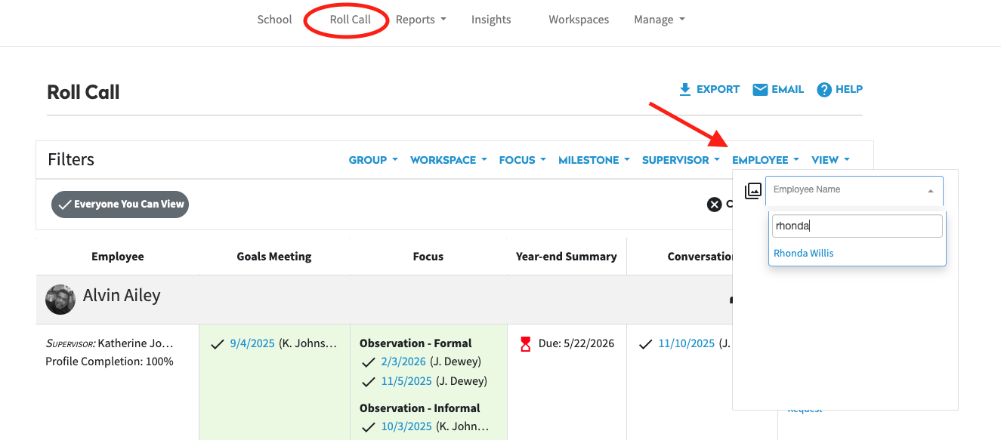The width and height of the screenshot is (1001, 440).
Task: Switch to the Roll Call tab
Action: coord(350,20)
